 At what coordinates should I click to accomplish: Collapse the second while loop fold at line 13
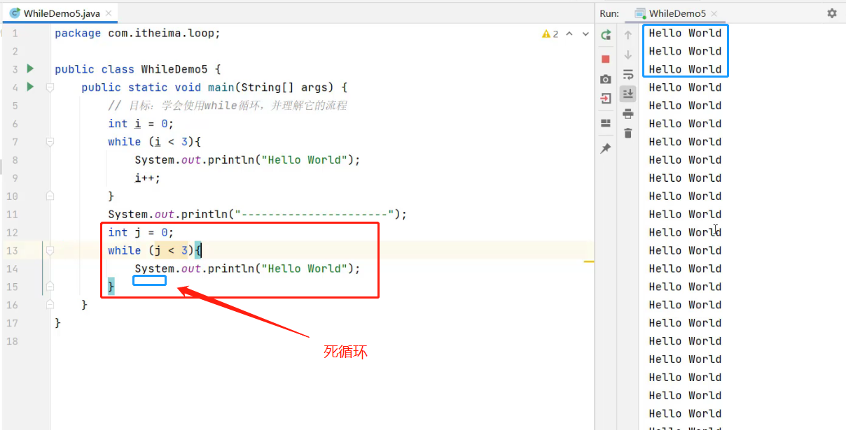50,250
